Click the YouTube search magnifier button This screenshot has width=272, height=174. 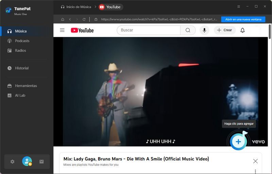click(188, 30)
